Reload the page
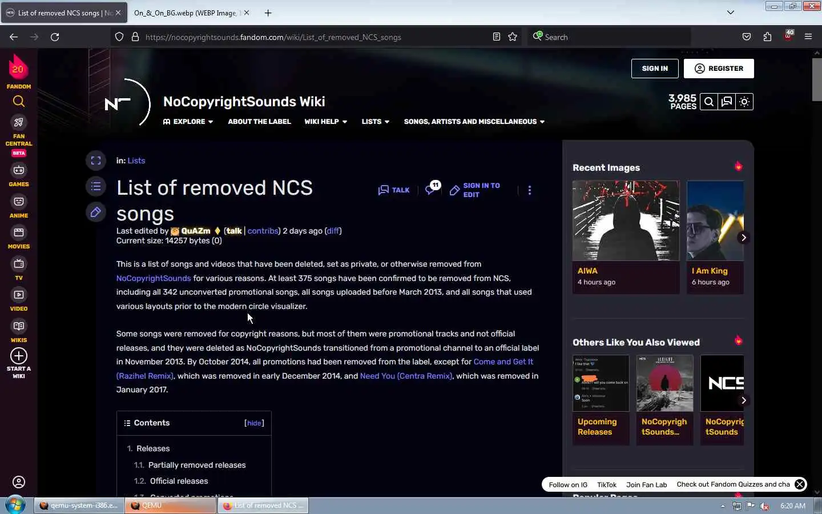The height and width of the screenshot is (514, 822). tap(55, 37)
